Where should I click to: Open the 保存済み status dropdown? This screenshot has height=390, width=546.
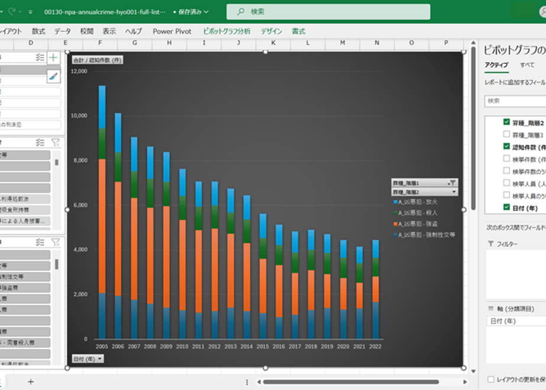coord(193,12)
